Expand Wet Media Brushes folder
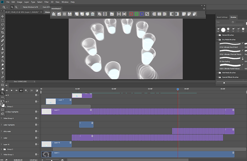 coord(217,72)
